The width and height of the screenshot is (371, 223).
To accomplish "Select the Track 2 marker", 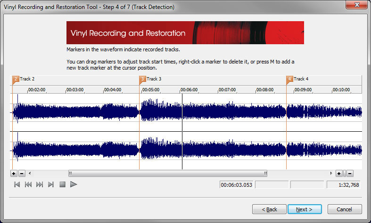I will [x=16, y=79].
